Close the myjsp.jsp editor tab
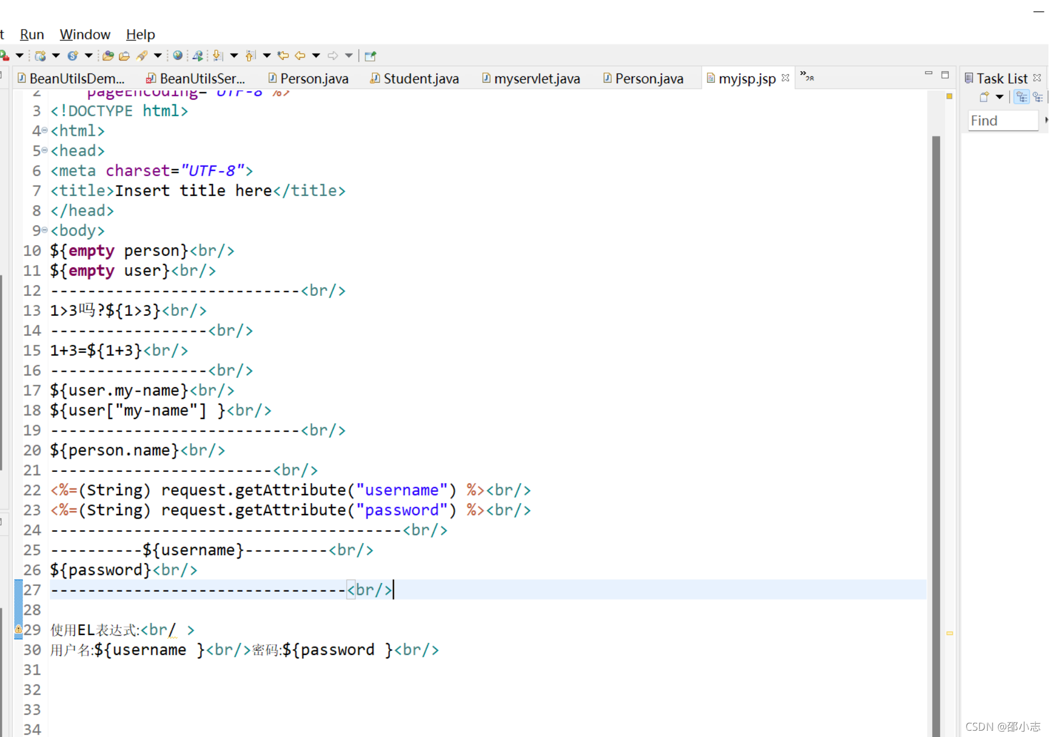Image resolution: width=1049 pixels, height=737 pixels. coord(786,78)
